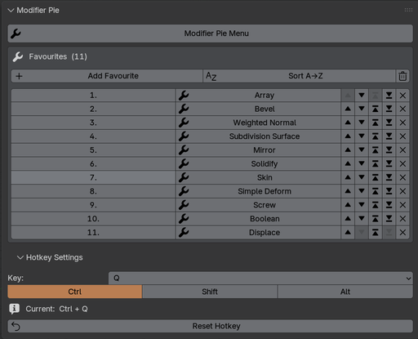
Task: Select favourite slot number 7.
Action: [93, 177]
